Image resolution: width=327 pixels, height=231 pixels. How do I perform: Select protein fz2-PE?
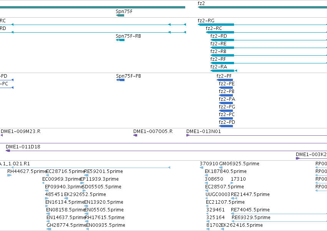tap(226, 88)
